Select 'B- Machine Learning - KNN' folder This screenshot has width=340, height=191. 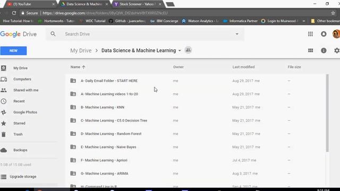pos(103,107)
